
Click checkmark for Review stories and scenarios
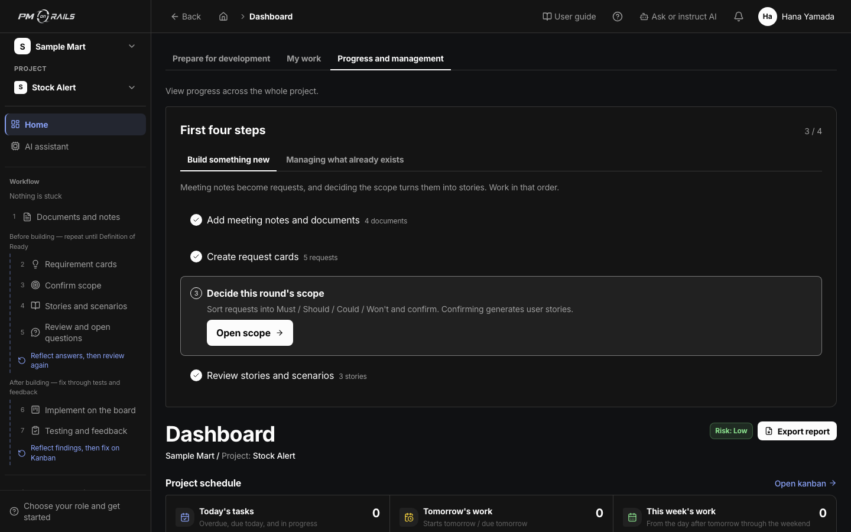196,375
